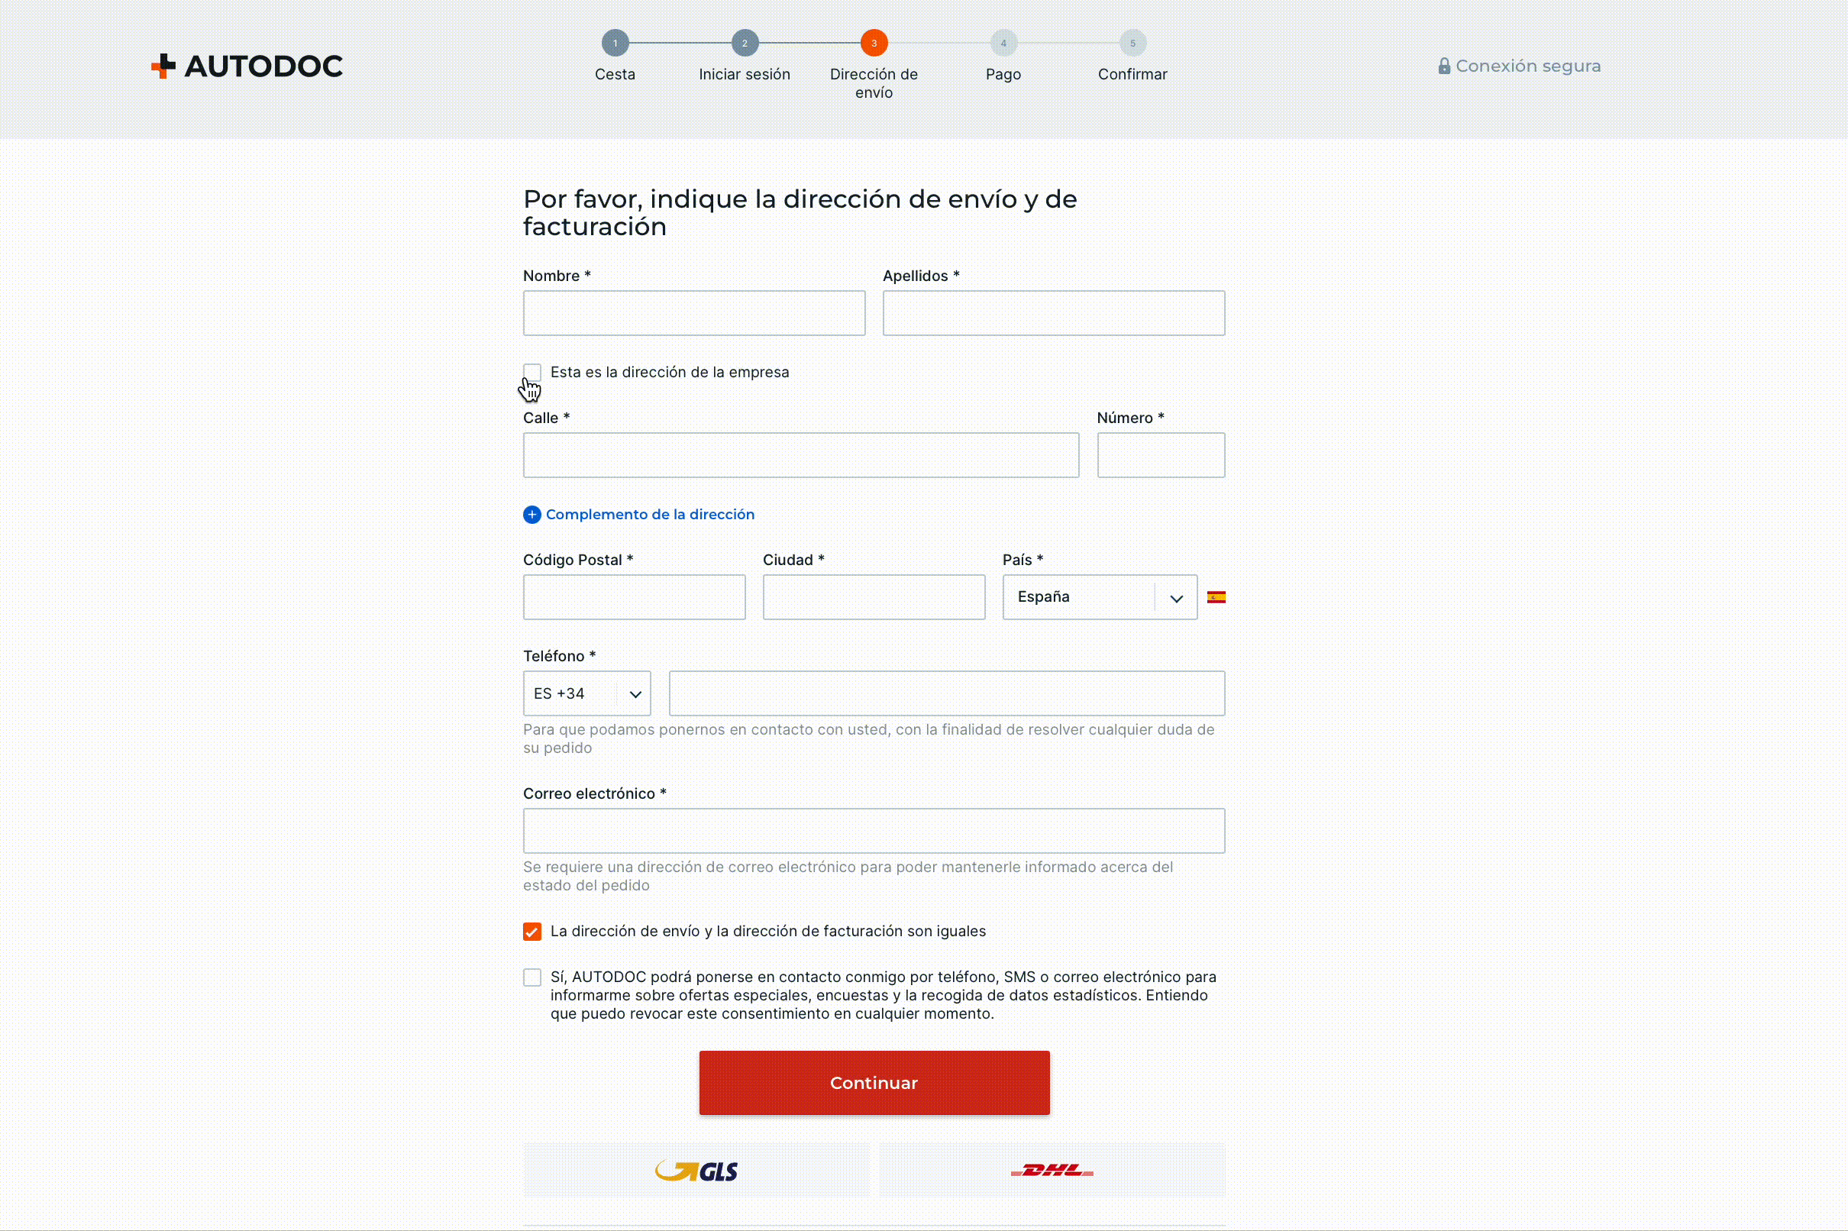Uncheck shipping and billing address are equal

coord(532,931)
